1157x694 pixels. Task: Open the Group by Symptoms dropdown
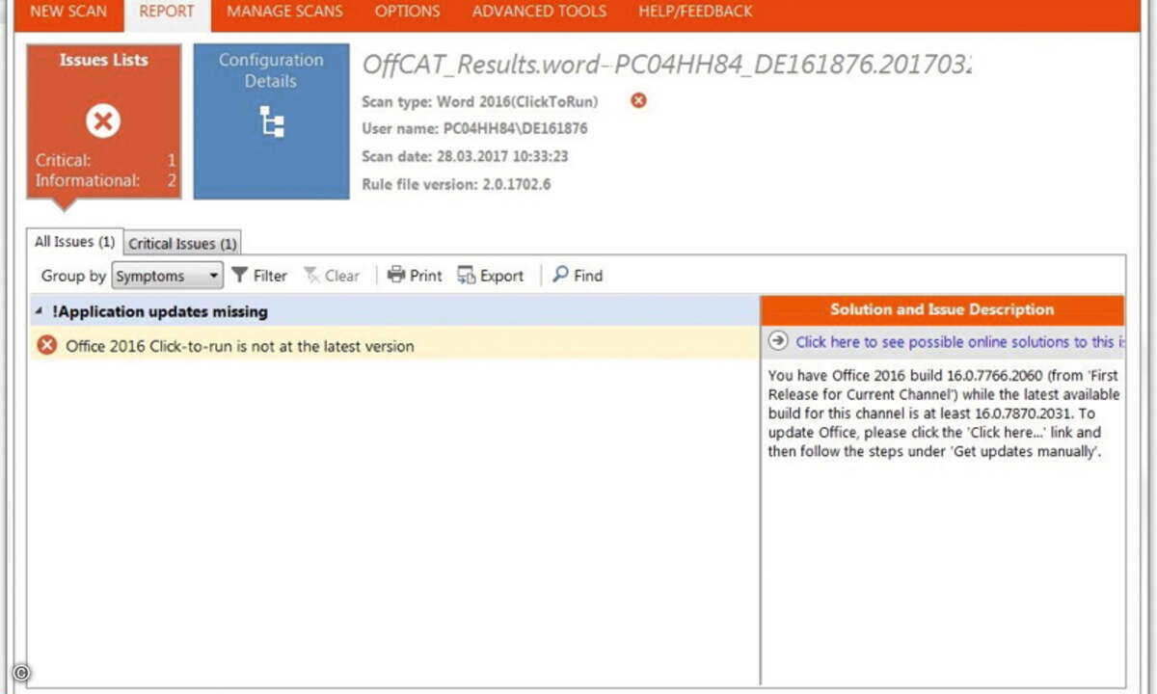168,276
